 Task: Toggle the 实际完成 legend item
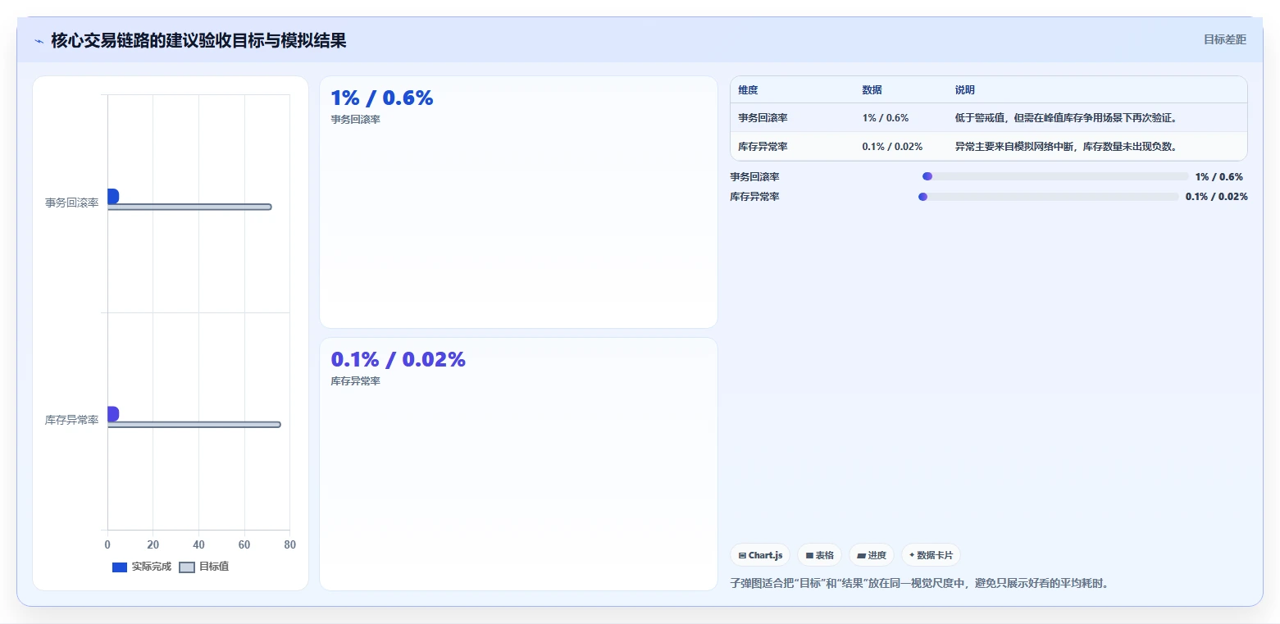[142, 567]
